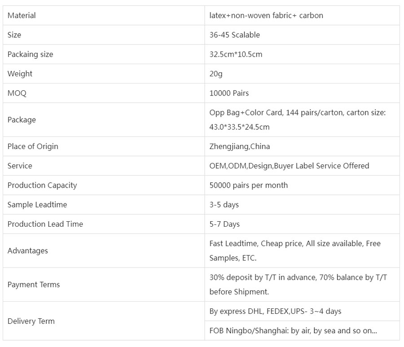Image resolution: width=404 pixels, height=347 pixels.
Task: Select the latex+non-woven fabric+ carbon value
Action: [266, 16]
